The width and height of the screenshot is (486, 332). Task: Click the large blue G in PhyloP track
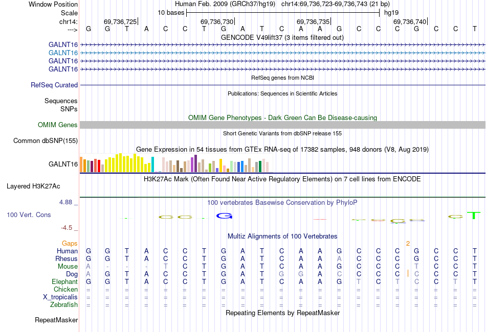pos(224,216)
